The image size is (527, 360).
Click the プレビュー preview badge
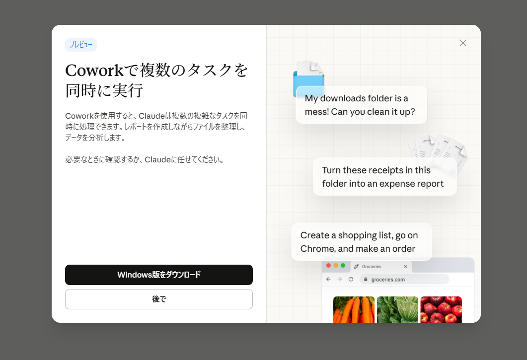tap(80, 45)
